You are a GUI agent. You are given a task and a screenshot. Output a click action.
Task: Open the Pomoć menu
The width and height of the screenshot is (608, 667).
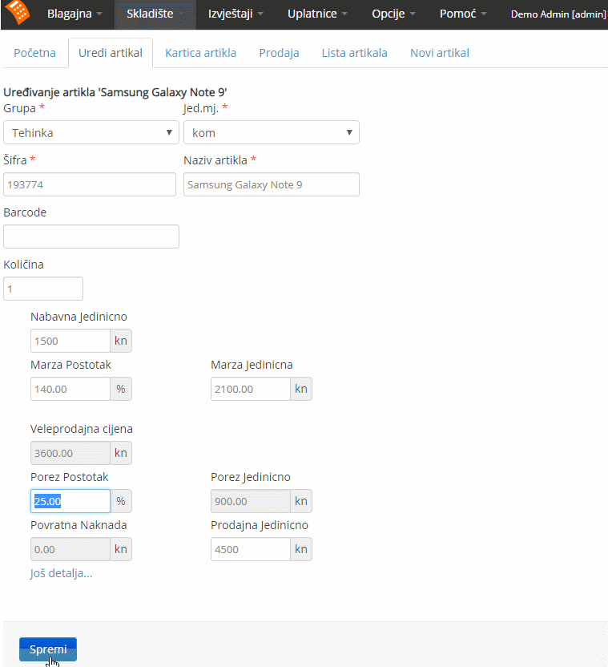click(463, 14)
